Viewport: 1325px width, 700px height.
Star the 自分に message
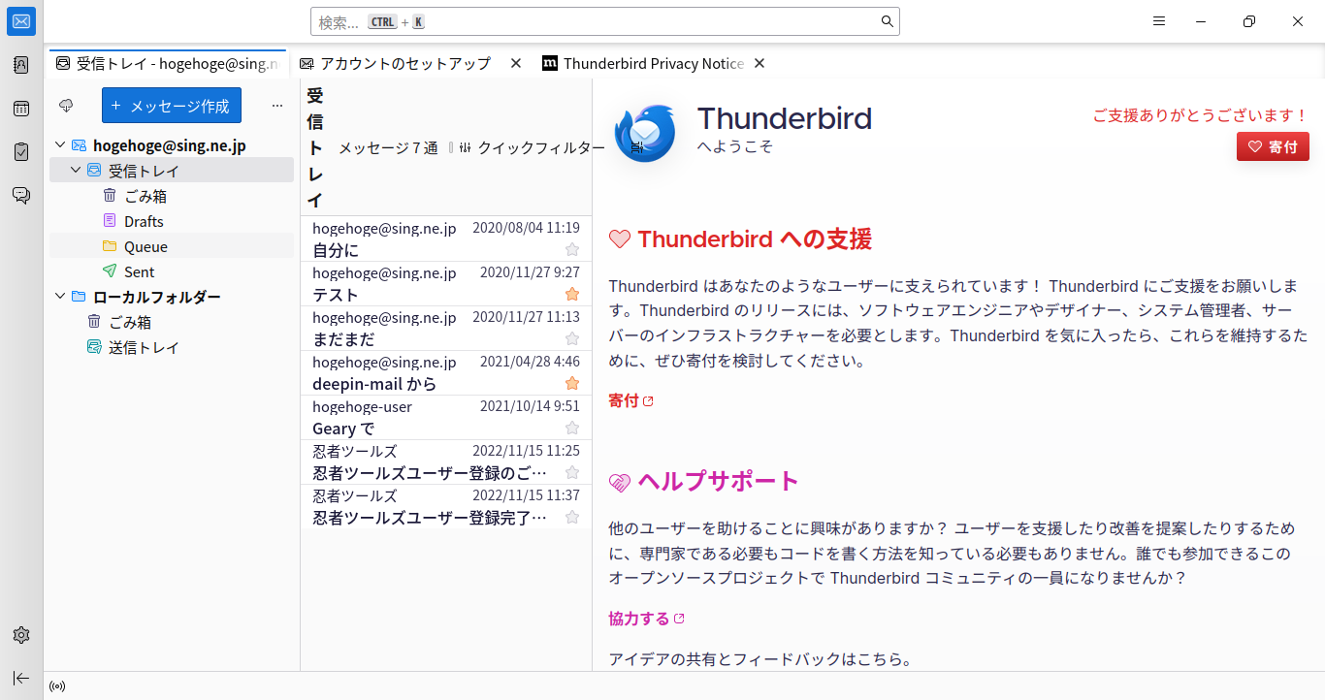click(572, 250)
